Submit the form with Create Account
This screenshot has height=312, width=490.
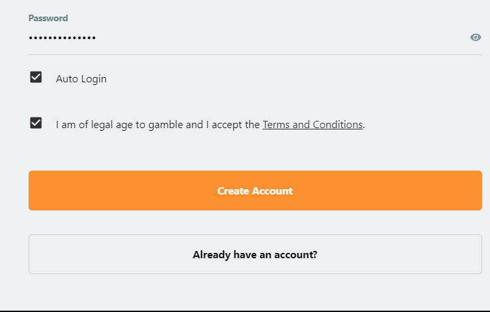tap(255, 191)
